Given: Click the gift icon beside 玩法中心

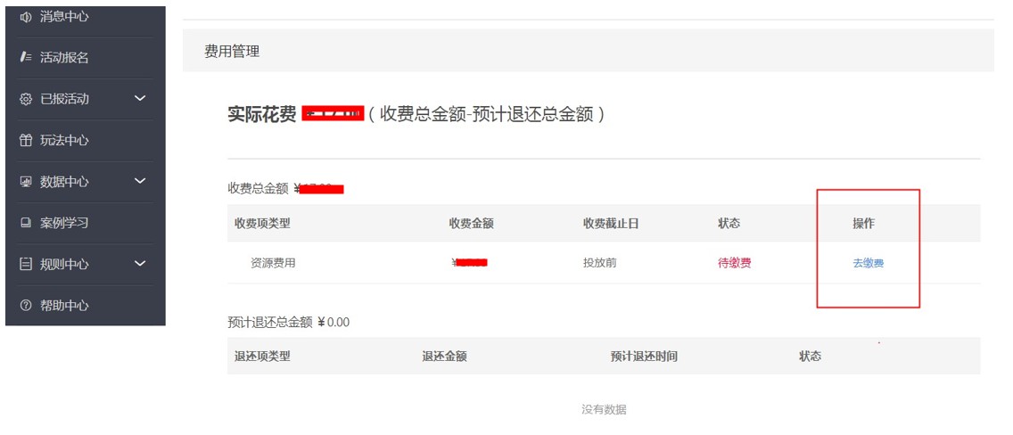Looking at the screenshot, I should pyautogui.click(x=25, y=141).
